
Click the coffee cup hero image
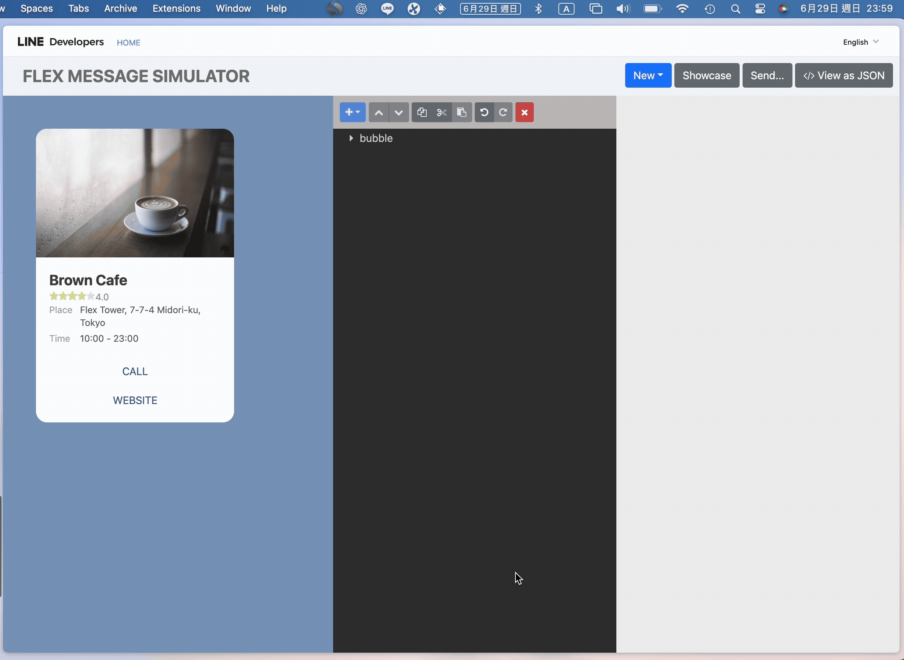coord(135,193)
